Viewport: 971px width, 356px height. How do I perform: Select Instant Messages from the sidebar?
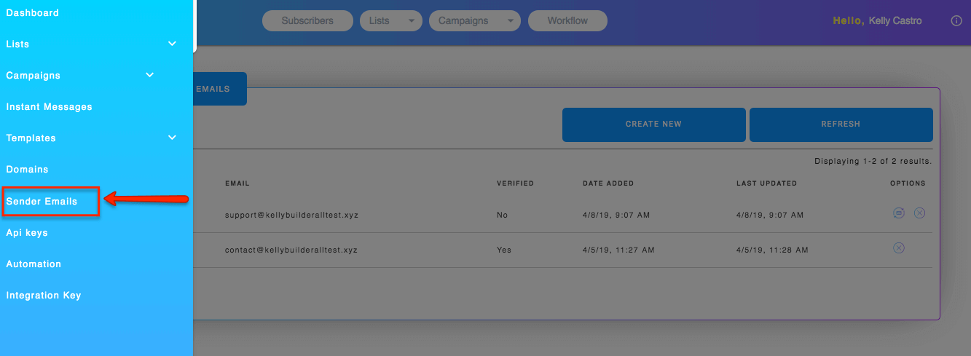50,107
